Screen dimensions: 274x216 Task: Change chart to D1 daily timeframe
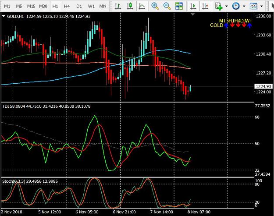(79, 6)
